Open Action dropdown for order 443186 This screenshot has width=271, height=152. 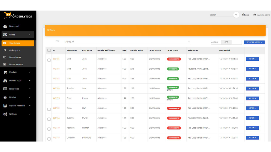(252, 59)
